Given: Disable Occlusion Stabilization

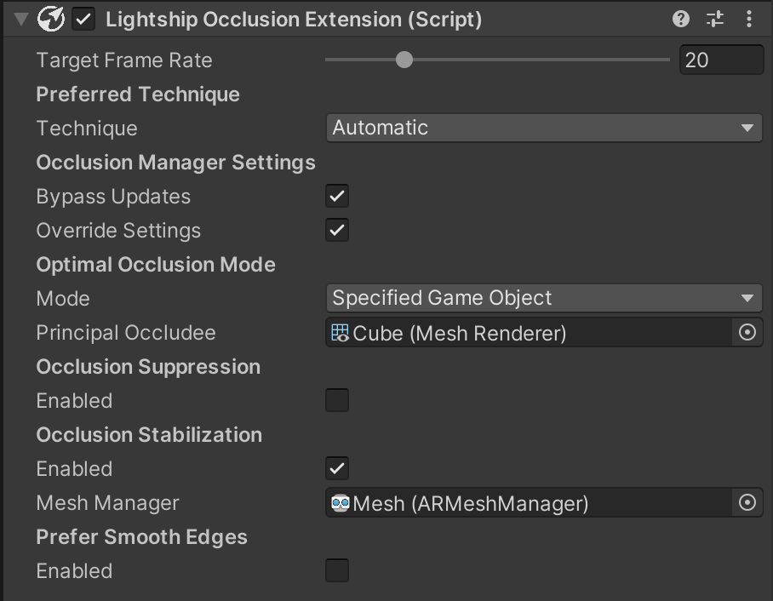Looking at the screenshot, I should point(336,468).
